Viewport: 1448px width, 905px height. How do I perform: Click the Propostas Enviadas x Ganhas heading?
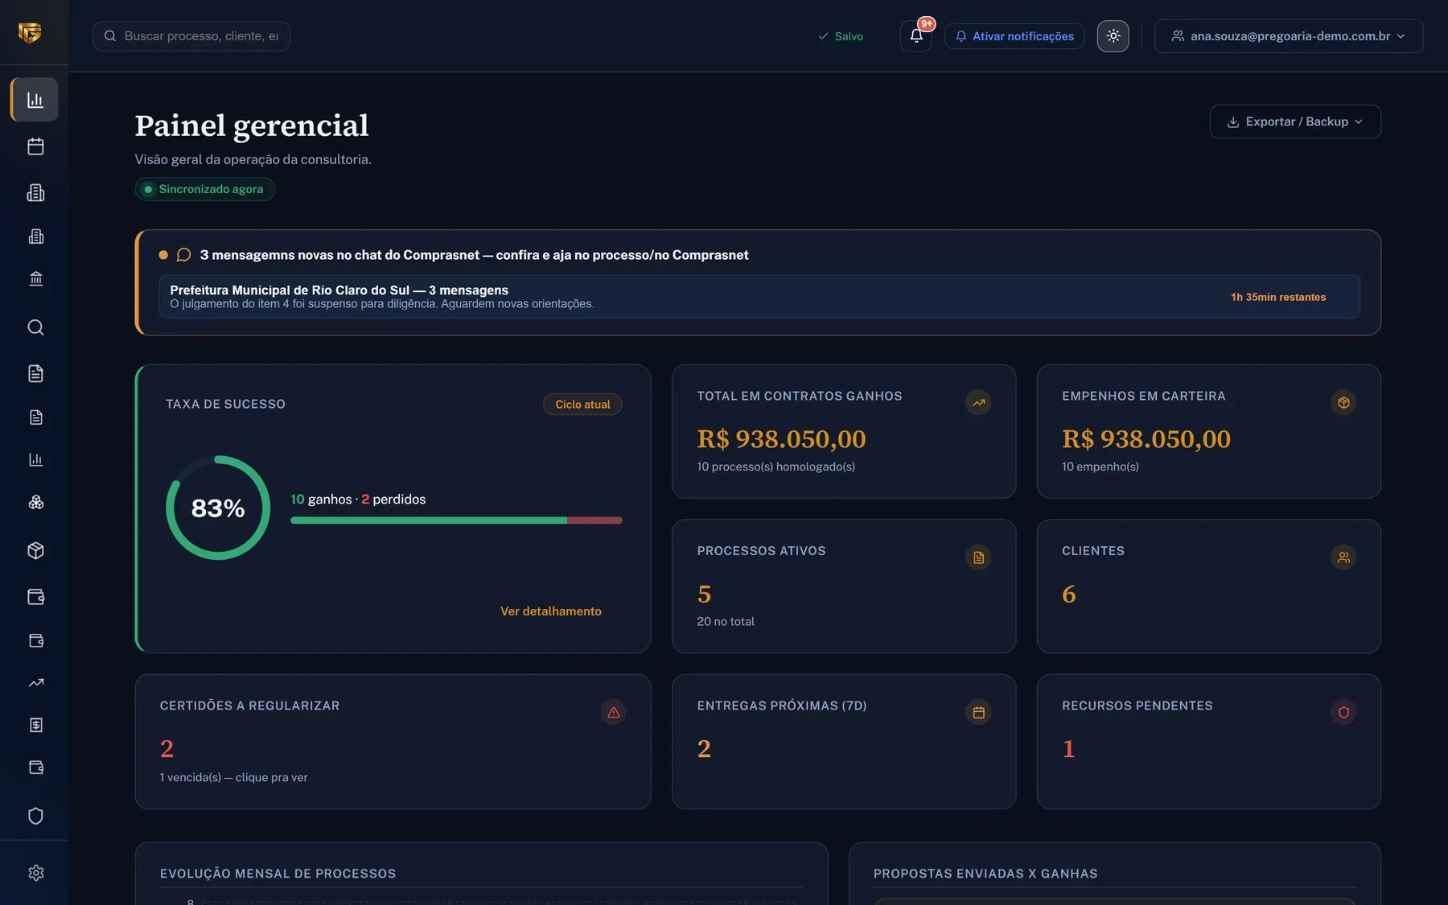(x=985, y=874)
